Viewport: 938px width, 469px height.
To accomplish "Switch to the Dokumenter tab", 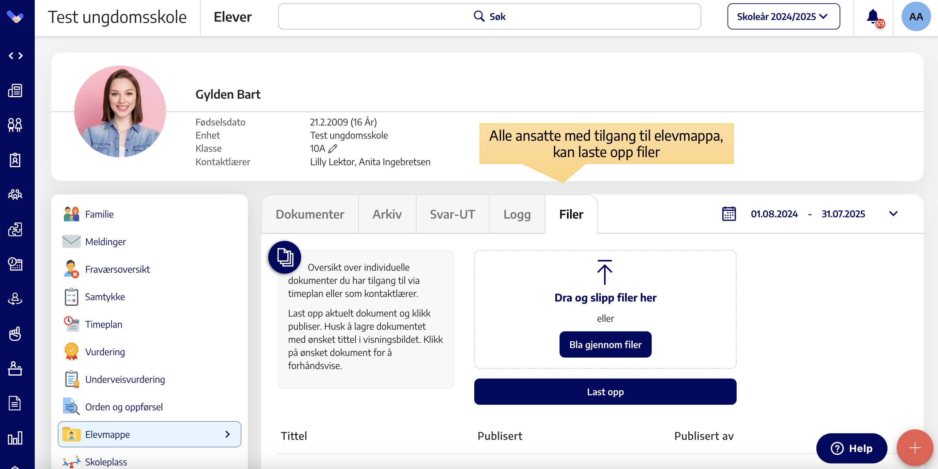I will [310, 214].
